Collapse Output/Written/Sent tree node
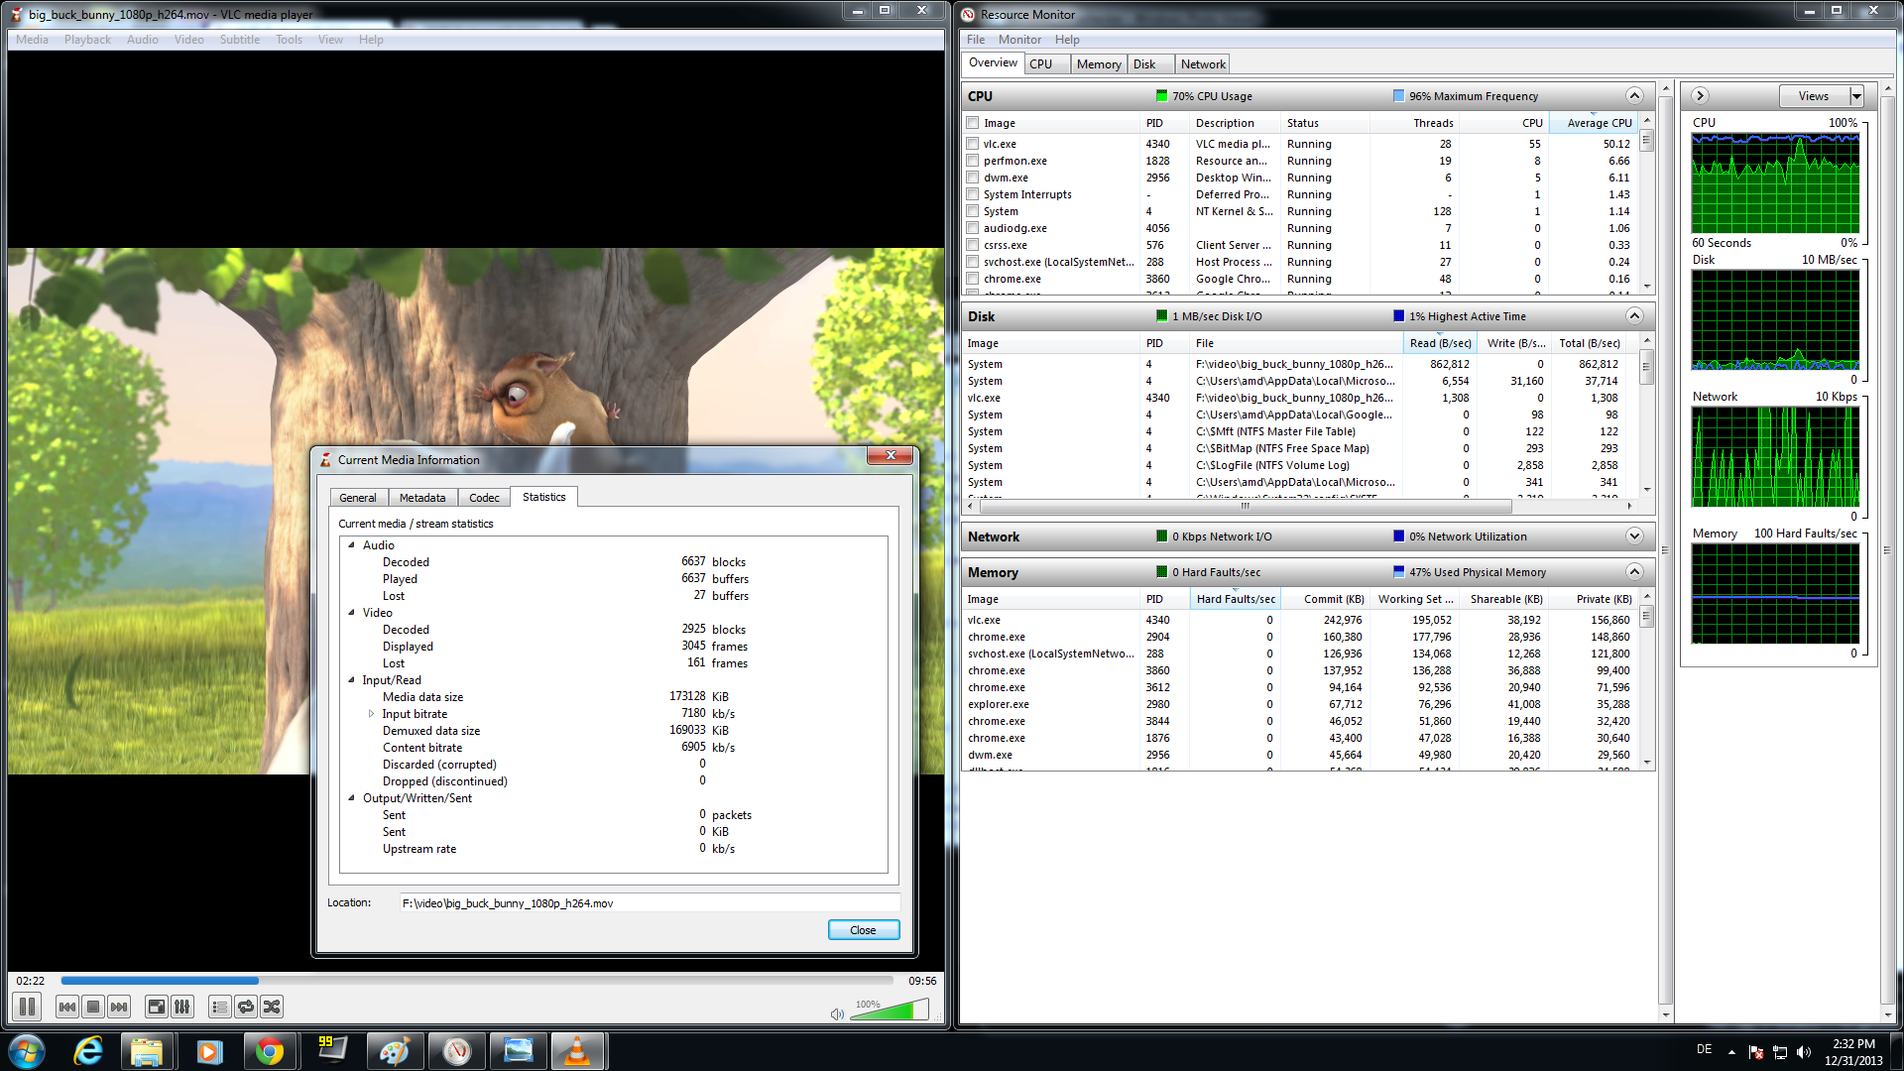Screen dimensions: 1904x1071 coord(351,797)
